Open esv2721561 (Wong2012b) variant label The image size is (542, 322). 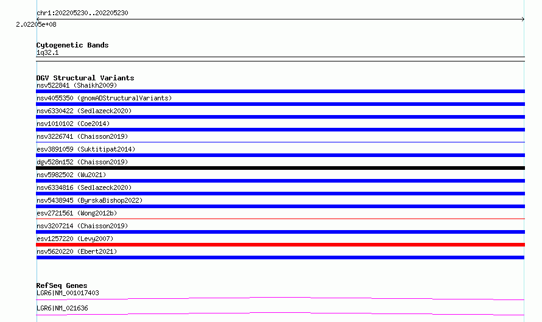tap(77, 213)
